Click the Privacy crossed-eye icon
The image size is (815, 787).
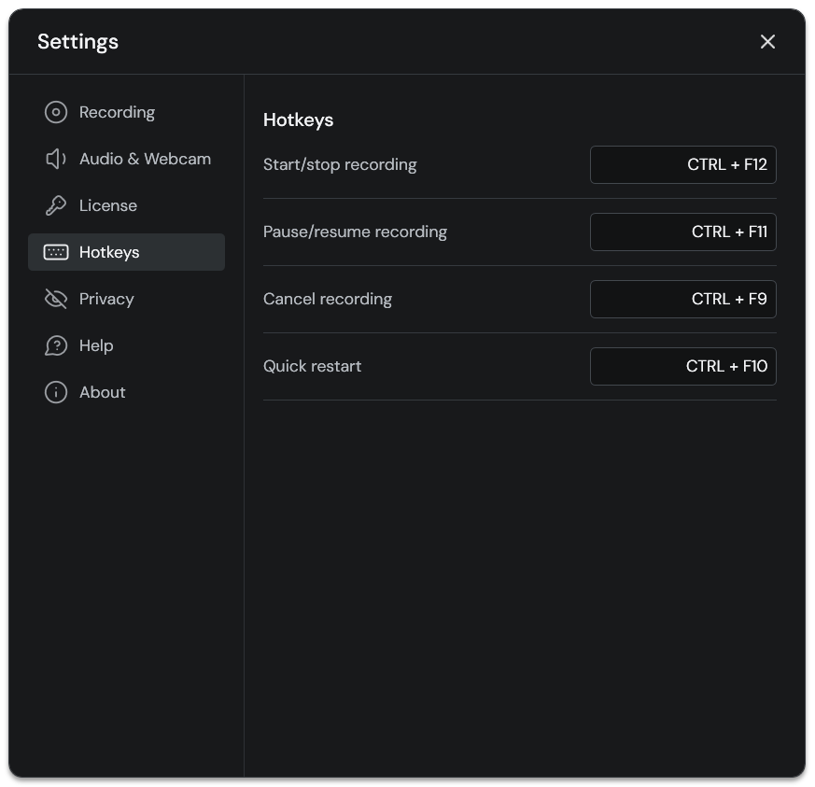56,299
